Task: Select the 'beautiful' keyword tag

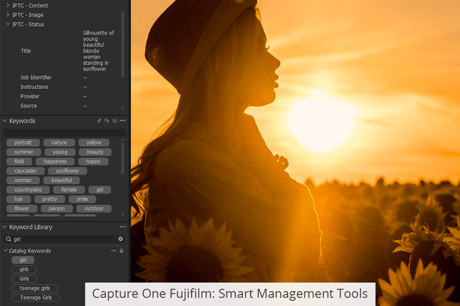Action: [62, 180]
